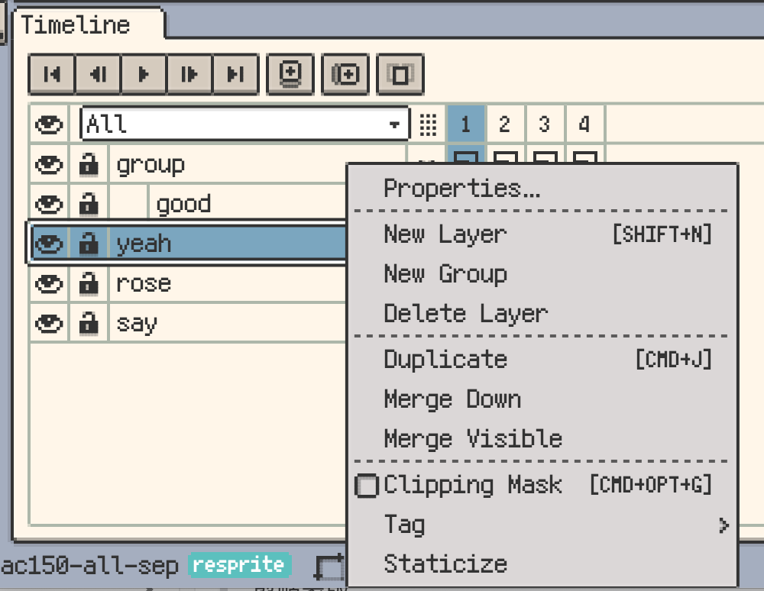This screenshot has width=764, height=591.
Task: Step back to the previous frame
Action: coord(98,74)
